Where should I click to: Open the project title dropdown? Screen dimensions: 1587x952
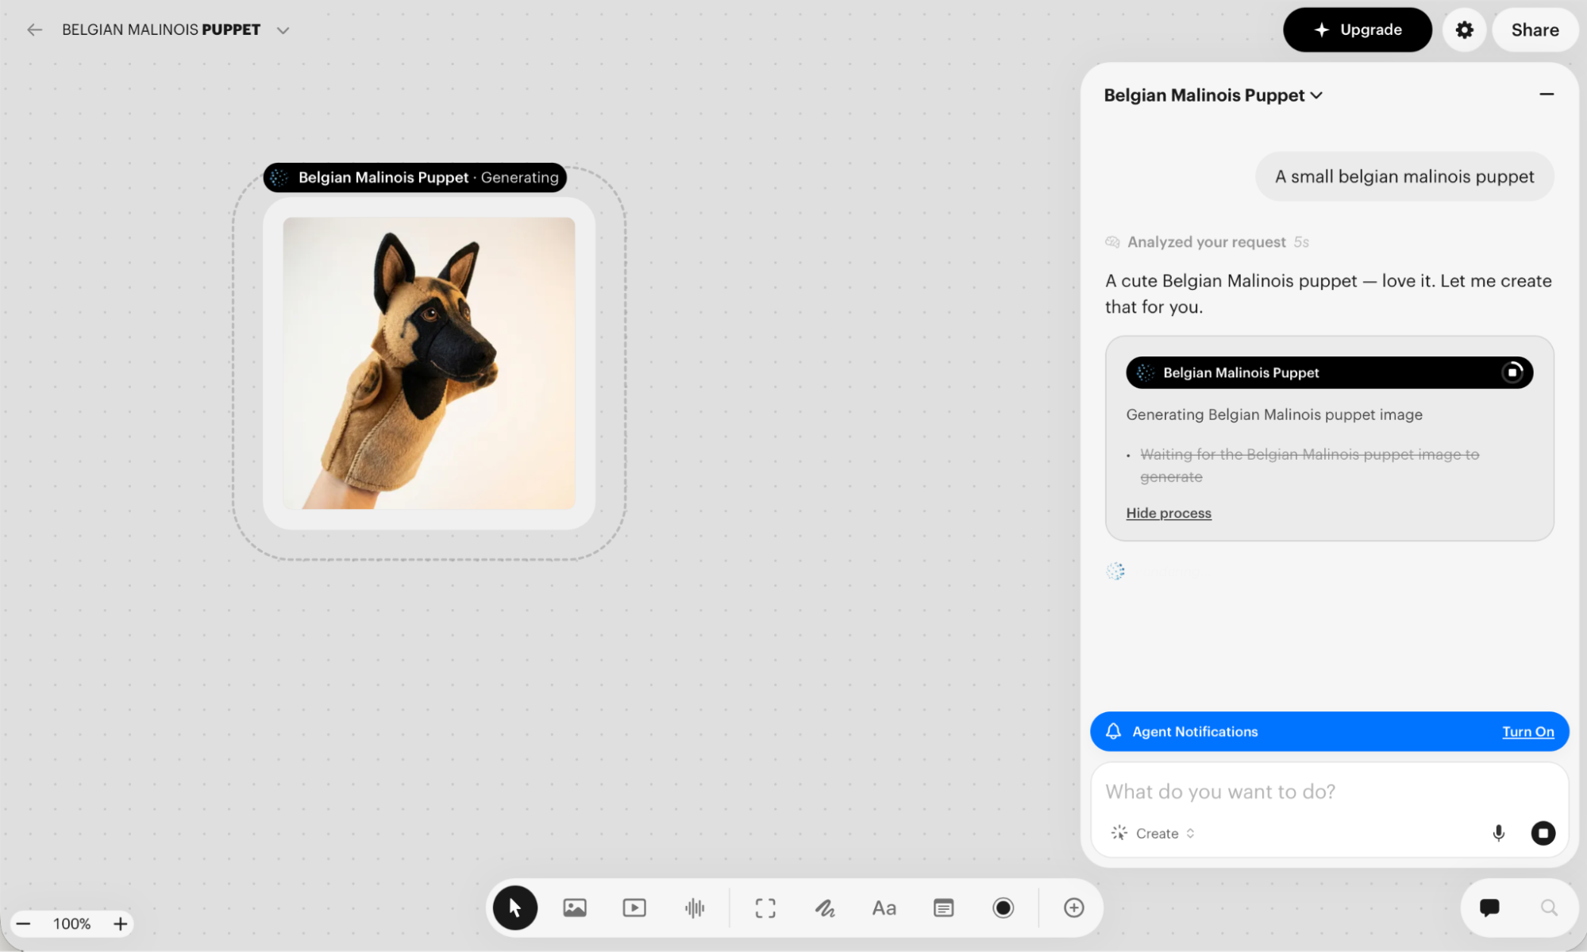(283, 29)
